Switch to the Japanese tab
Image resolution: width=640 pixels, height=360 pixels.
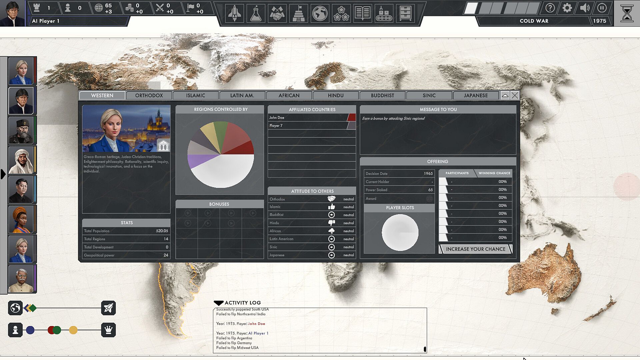(476, 96)
